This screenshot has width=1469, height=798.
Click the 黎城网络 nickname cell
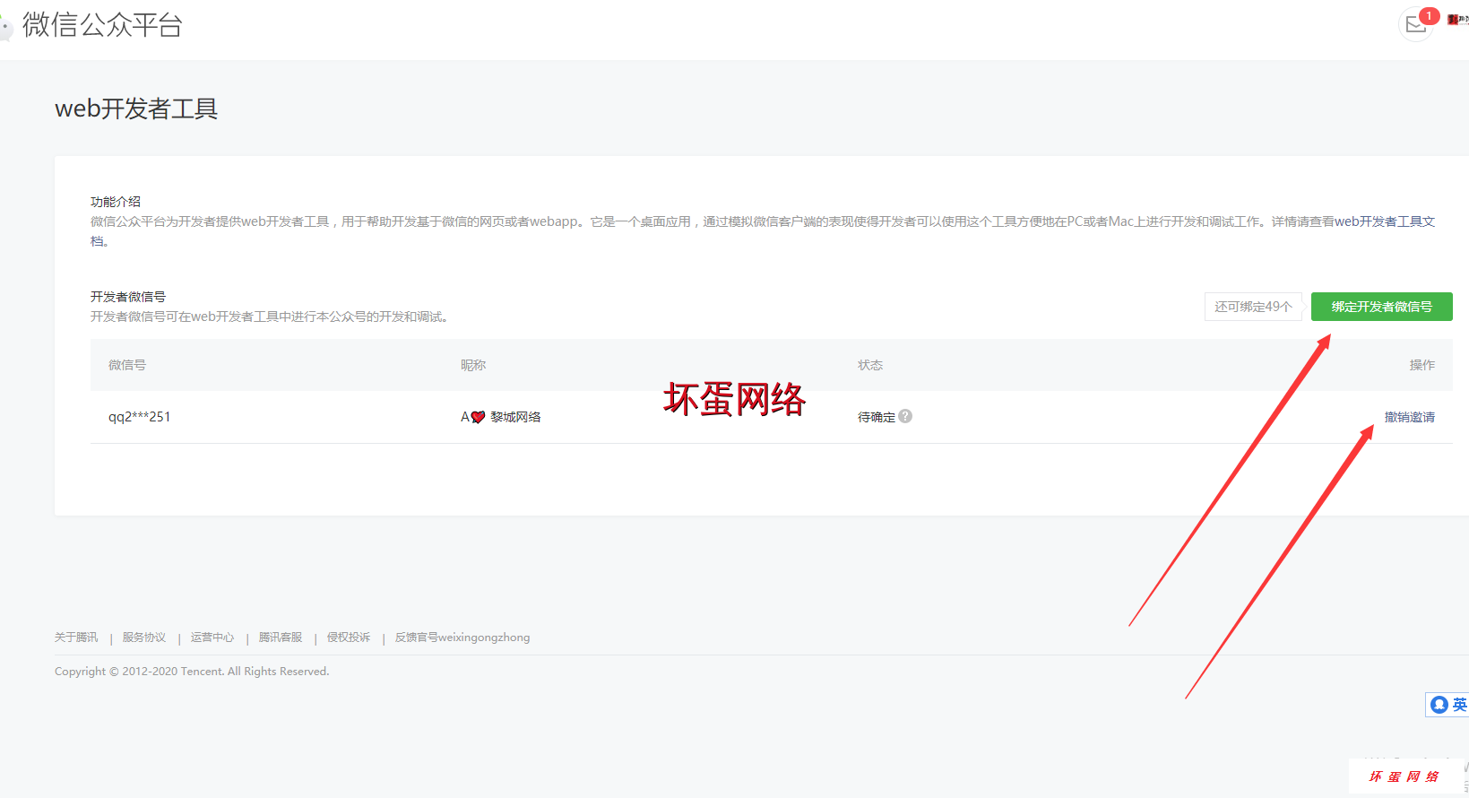(501, 417)
